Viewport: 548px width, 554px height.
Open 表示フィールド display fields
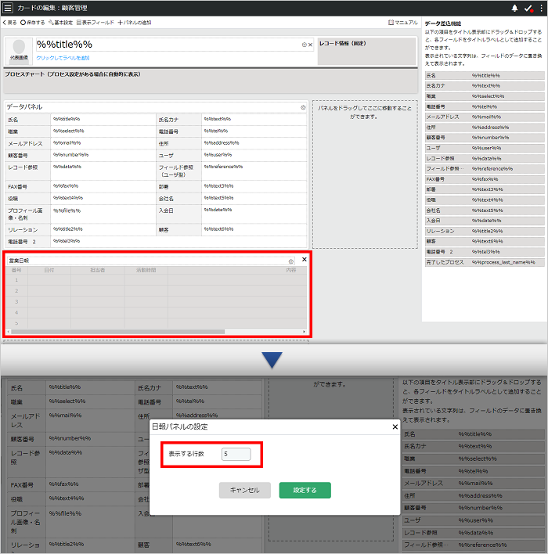click(95, 23)
